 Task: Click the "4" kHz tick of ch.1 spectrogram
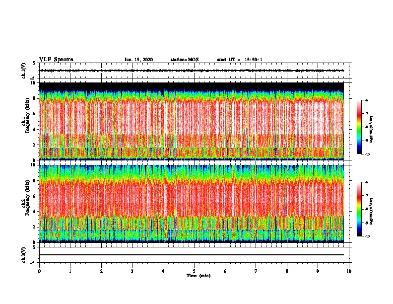[34, 130]
